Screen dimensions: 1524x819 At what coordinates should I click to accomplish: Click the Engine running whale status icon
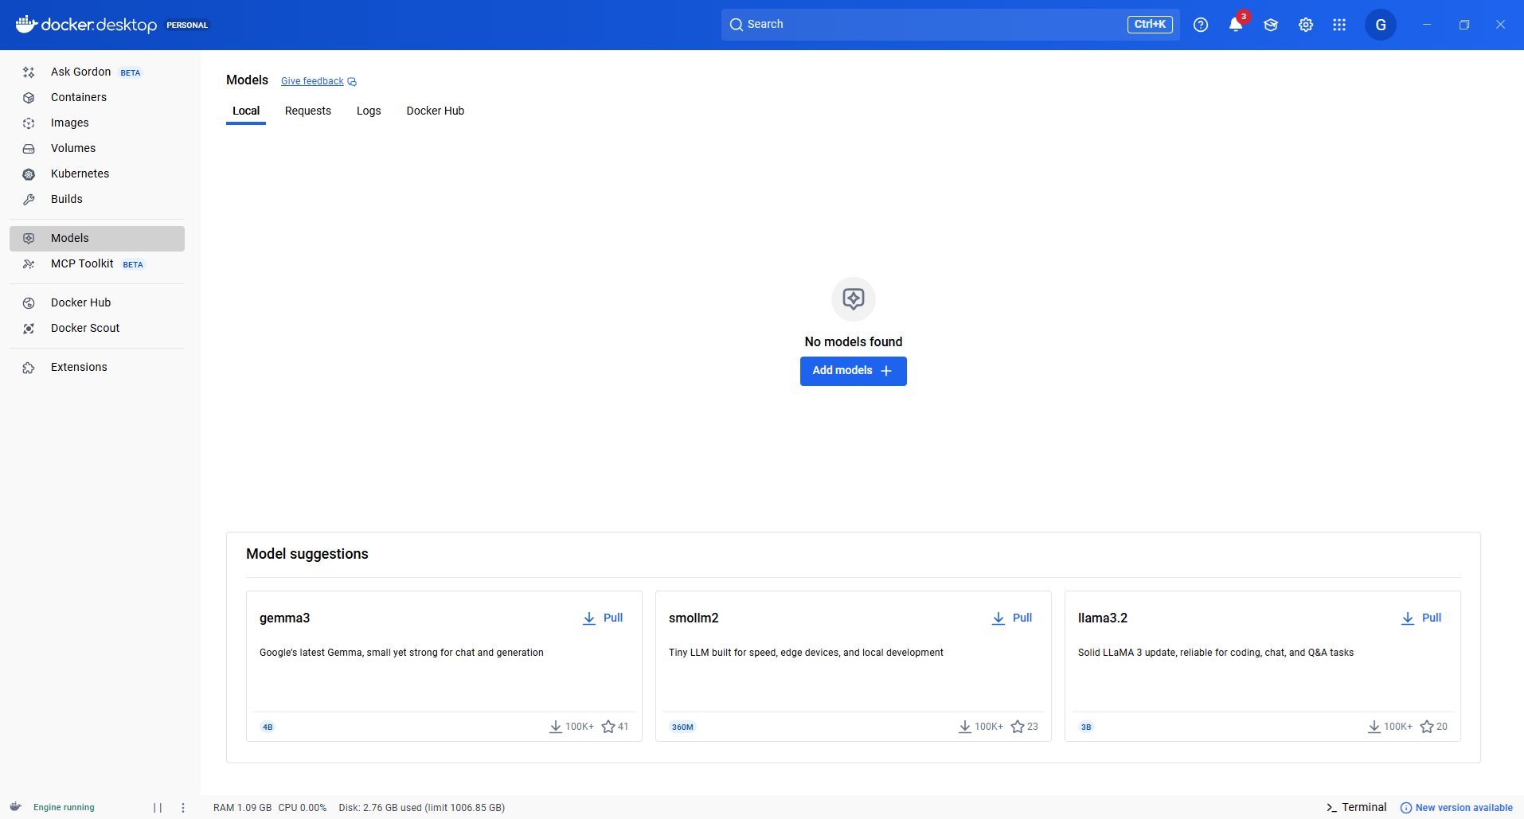tap(15, 807)
